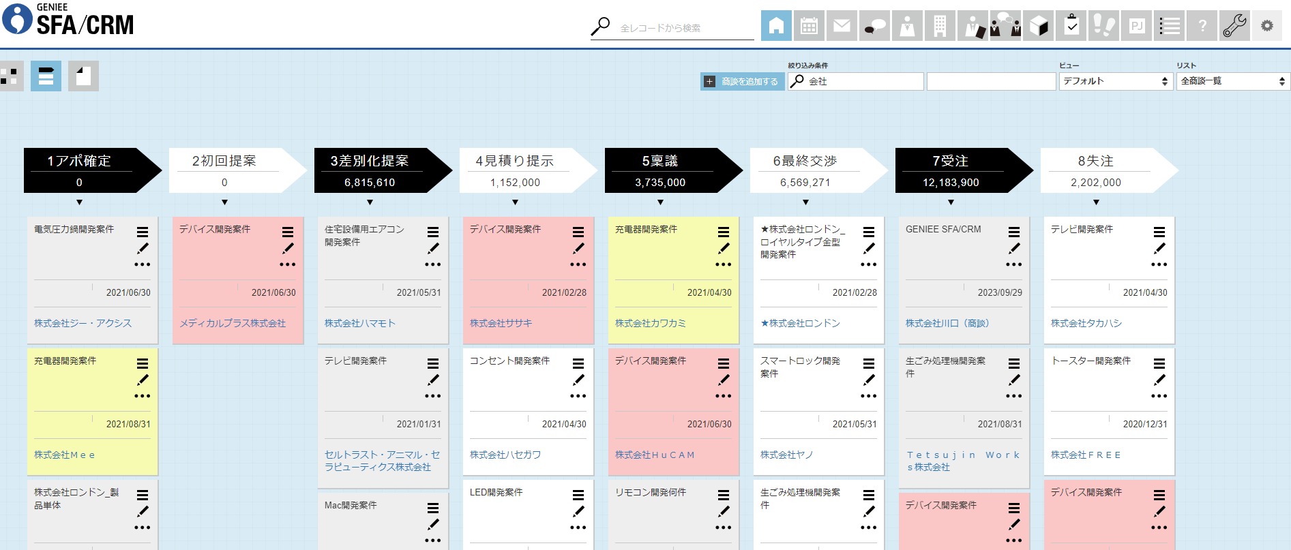Edit 住宅設備用エアコン開発案件 card with pencil icon

tap(433, 248)
